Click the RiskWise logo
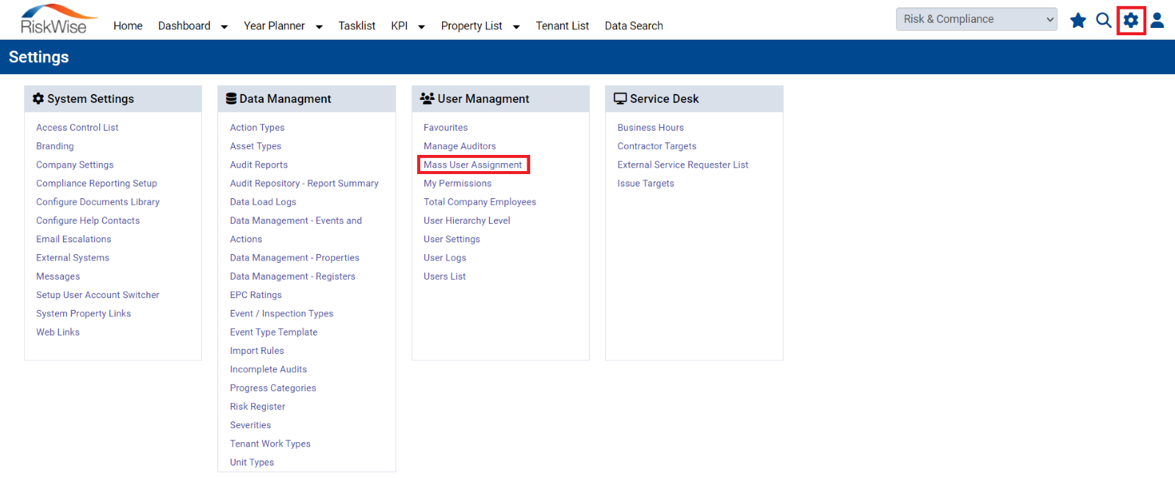 pos(58,20)
